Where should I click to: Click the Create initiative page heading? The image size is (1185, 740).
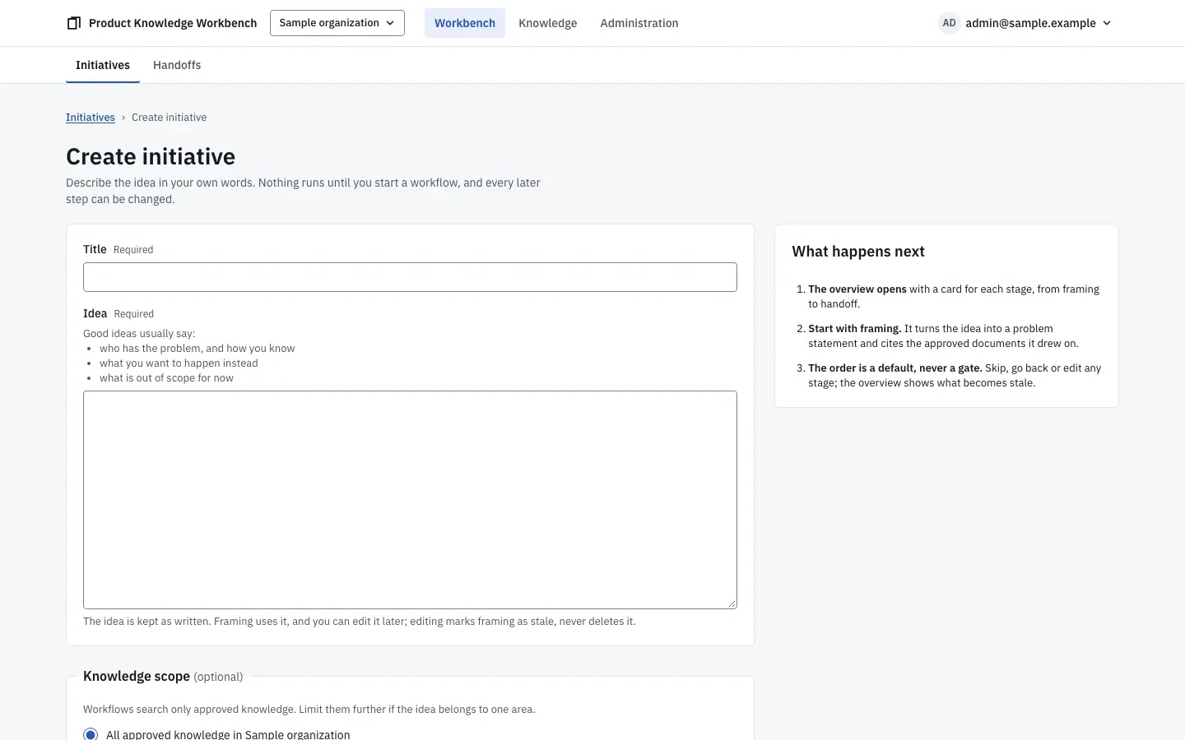151,156
